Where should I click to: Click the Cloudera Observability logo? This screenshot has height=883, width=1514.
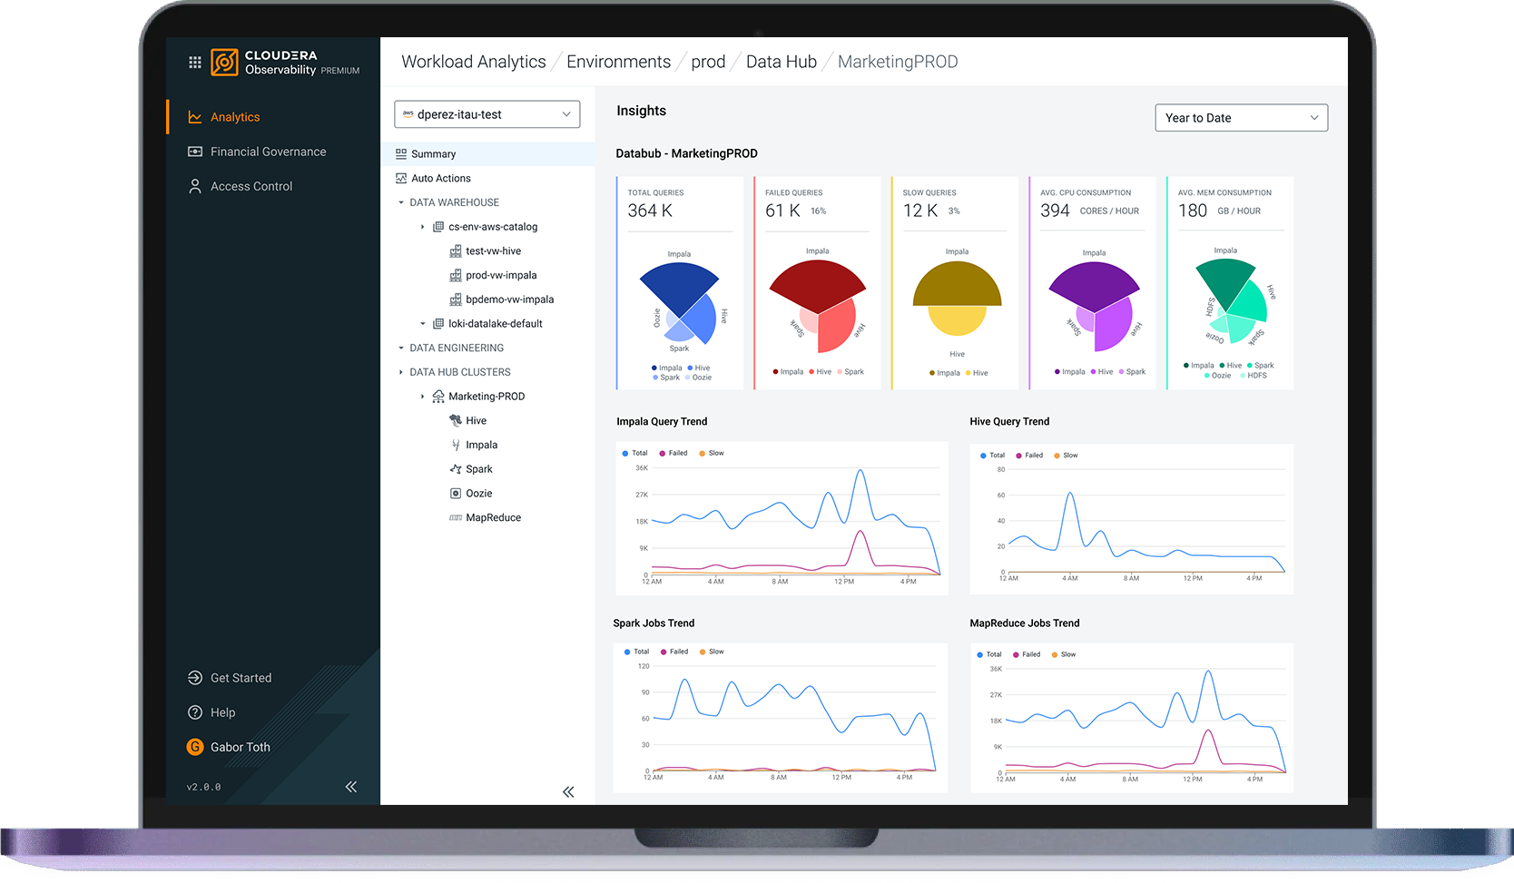[x=224, y=62]
